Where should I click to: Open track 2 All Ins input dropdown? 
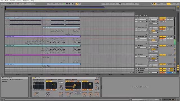pos(153,27)
